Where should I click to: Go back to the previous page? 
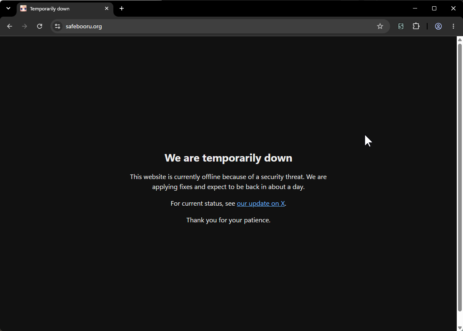click(10, 26)
